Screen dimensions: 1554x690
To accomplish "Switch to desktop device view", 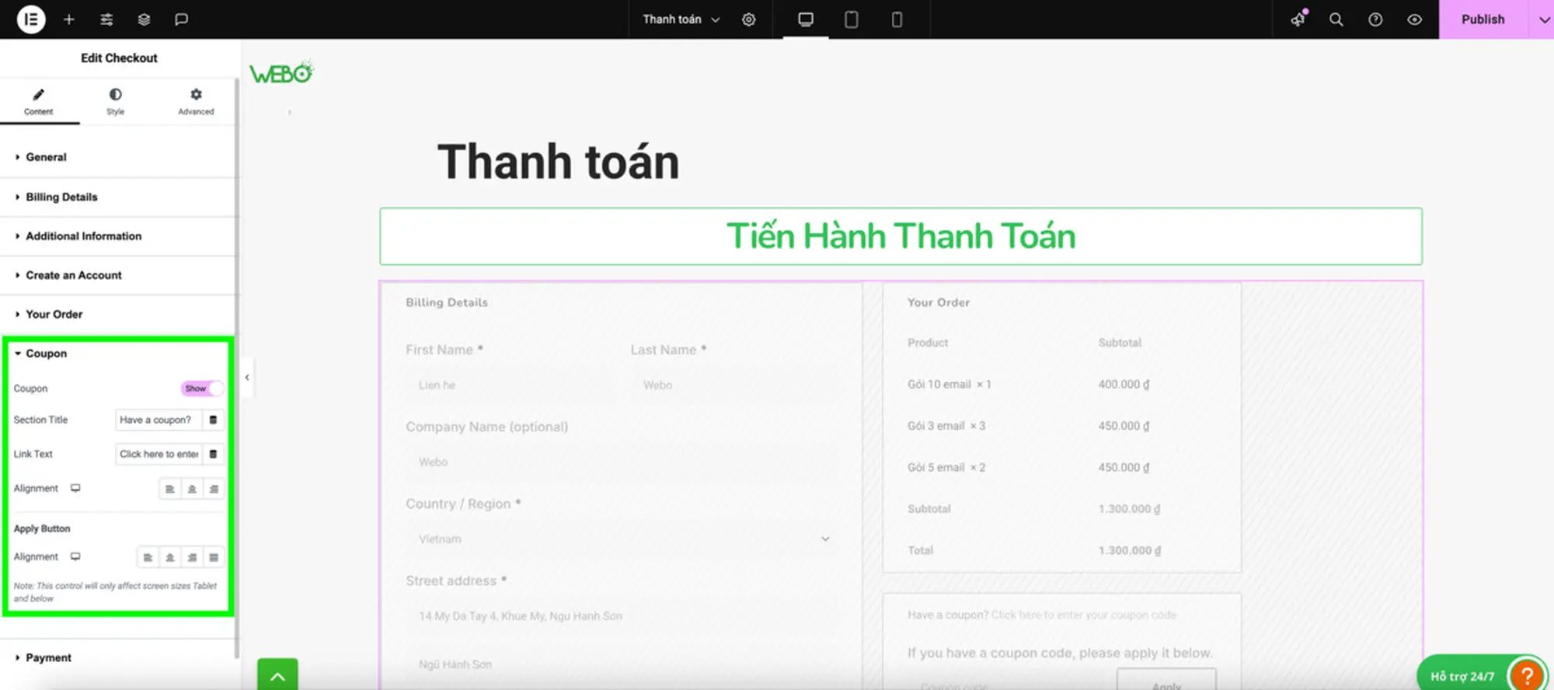I will [x=806, y=19].
